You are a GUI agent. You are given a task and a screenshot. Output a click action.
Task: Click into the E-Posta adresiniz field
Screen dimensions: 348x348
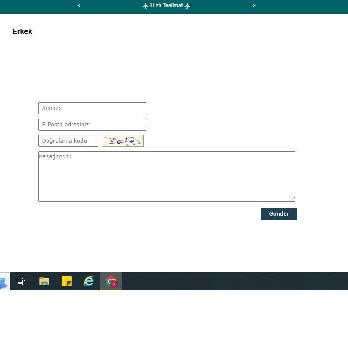pos(92,125)
